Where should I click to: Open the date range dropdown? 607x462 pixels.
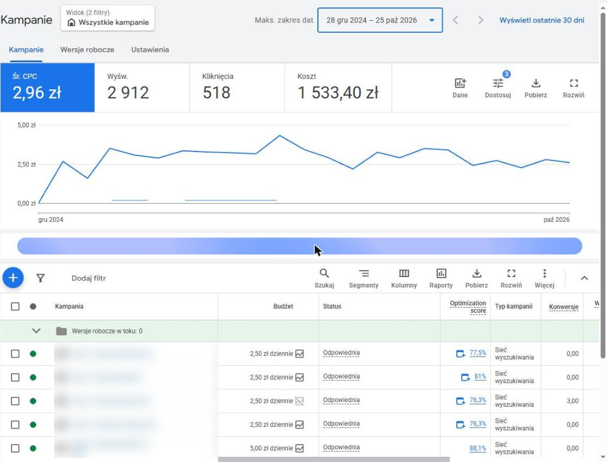point(380,20)
